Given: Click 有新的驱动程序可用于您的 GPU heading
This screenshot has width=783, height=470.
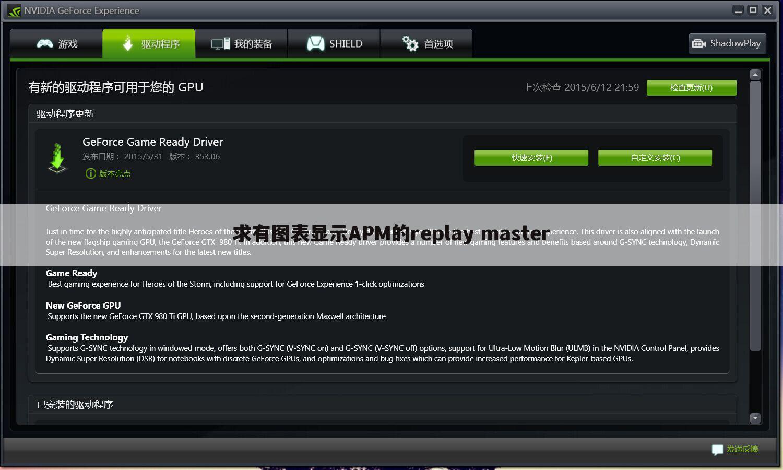Looking at the screenshot, I should [x=115, y=87].
